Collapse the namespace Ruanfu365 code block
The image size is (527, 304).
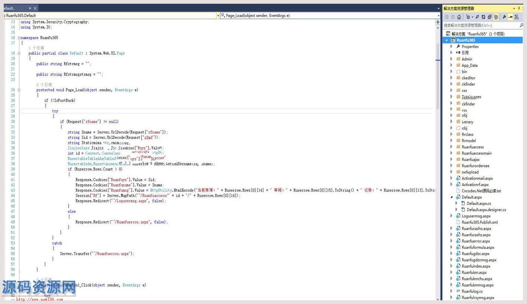(x=19, y=38)
